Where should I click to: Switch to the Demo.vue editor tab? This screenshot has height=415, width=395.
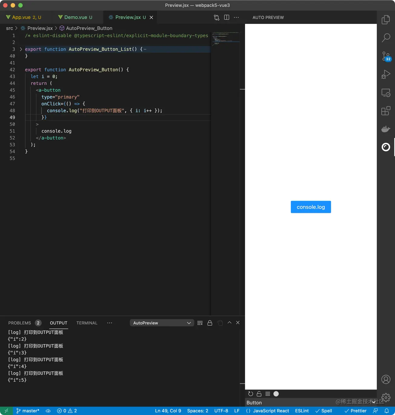tap(75, 17)
